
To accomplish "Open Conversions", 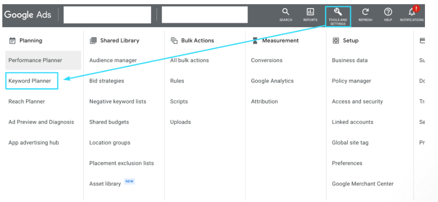I will click(x=267, y=60).
